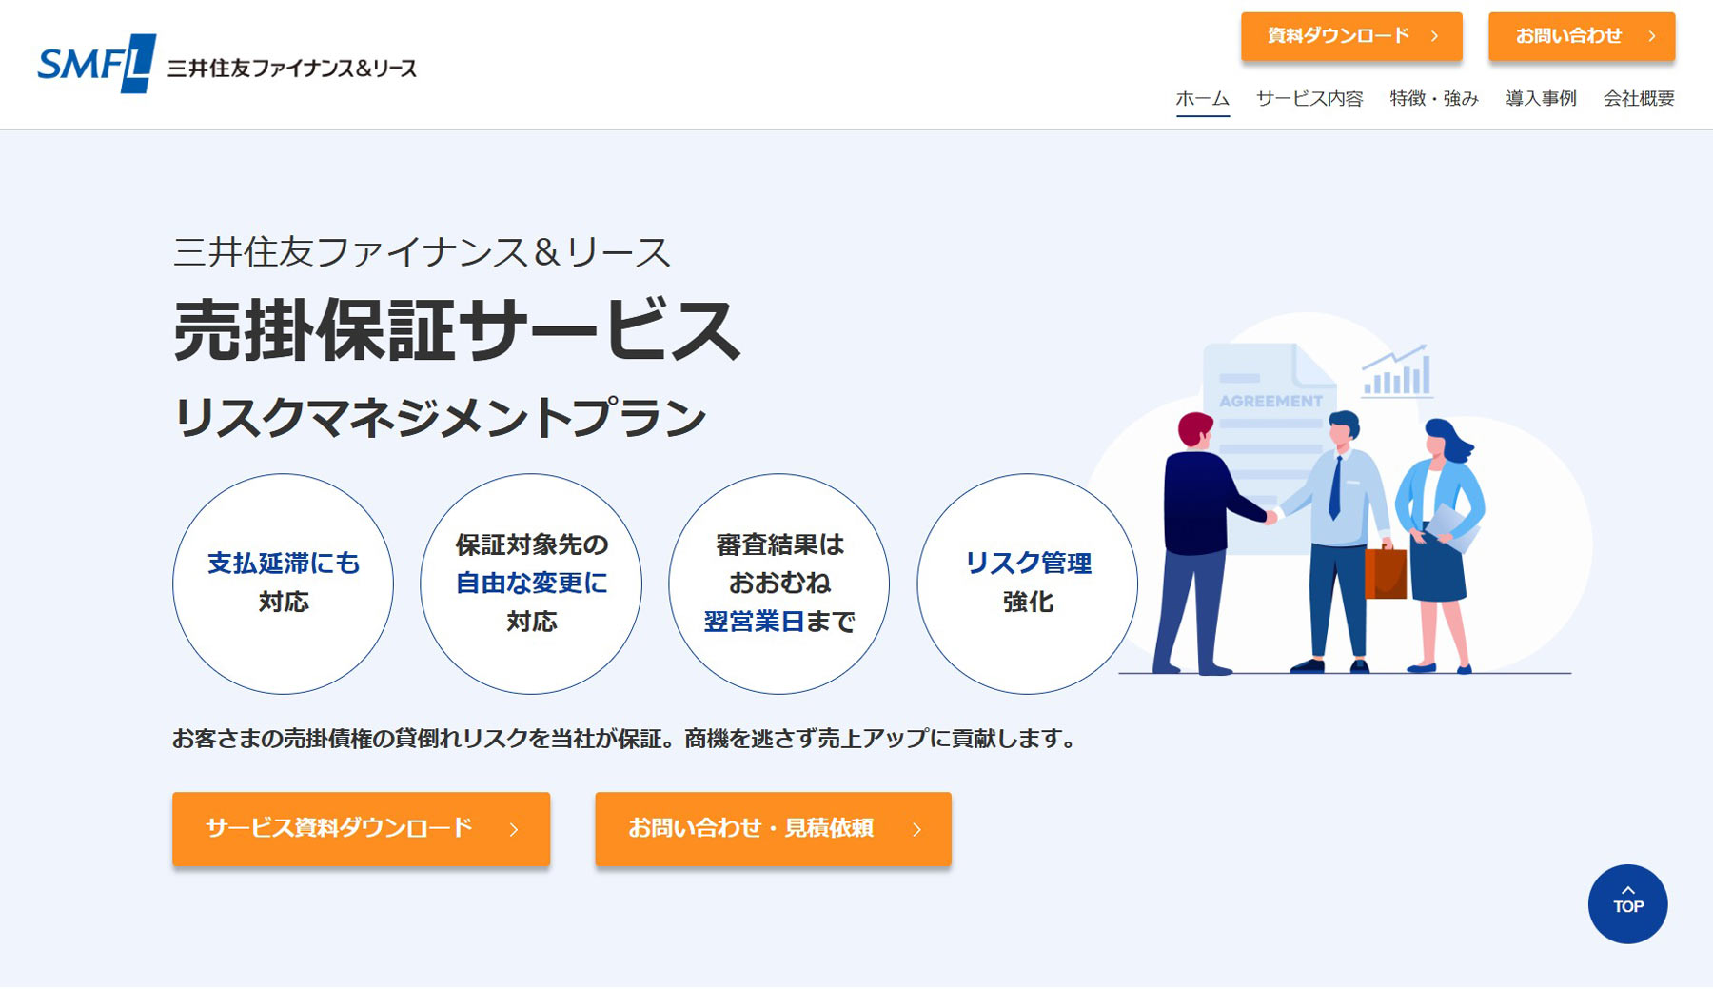Open the 会社概要 menu item
The image size is (1713, 989).
(1639, 98)
